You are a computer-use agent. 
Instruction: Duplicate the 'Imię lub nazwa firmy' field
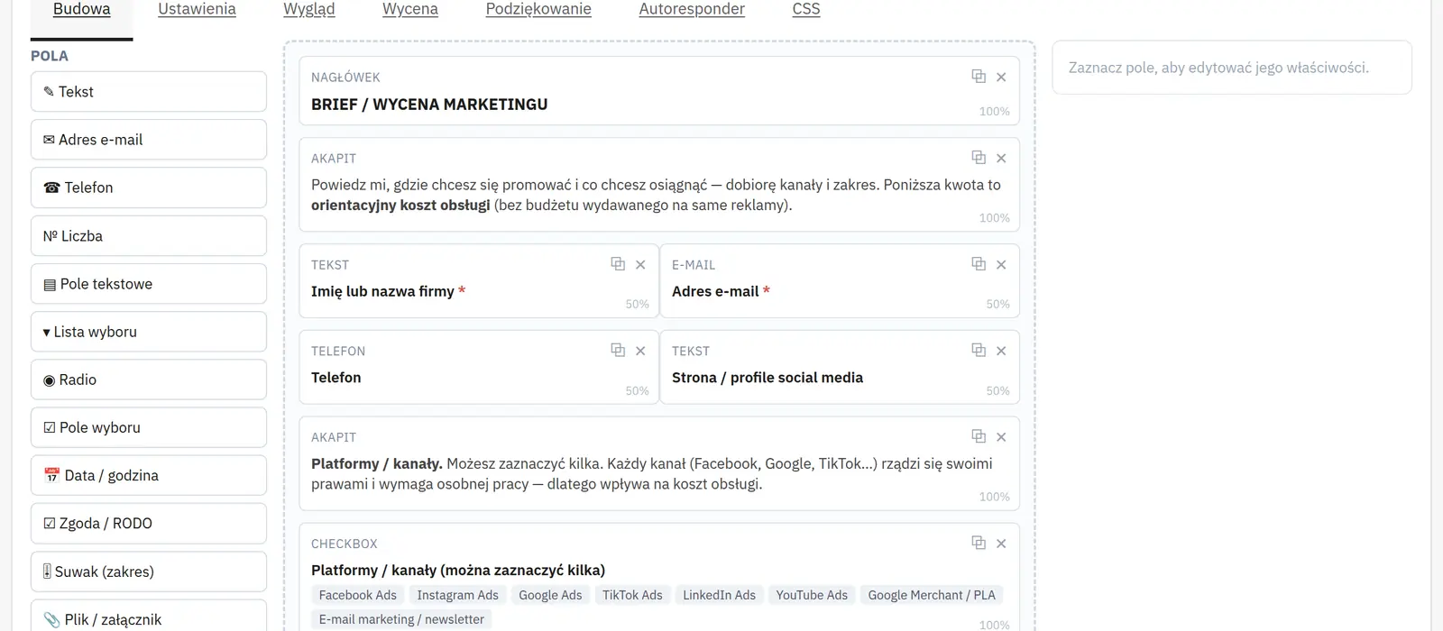(x=618, y=263)
